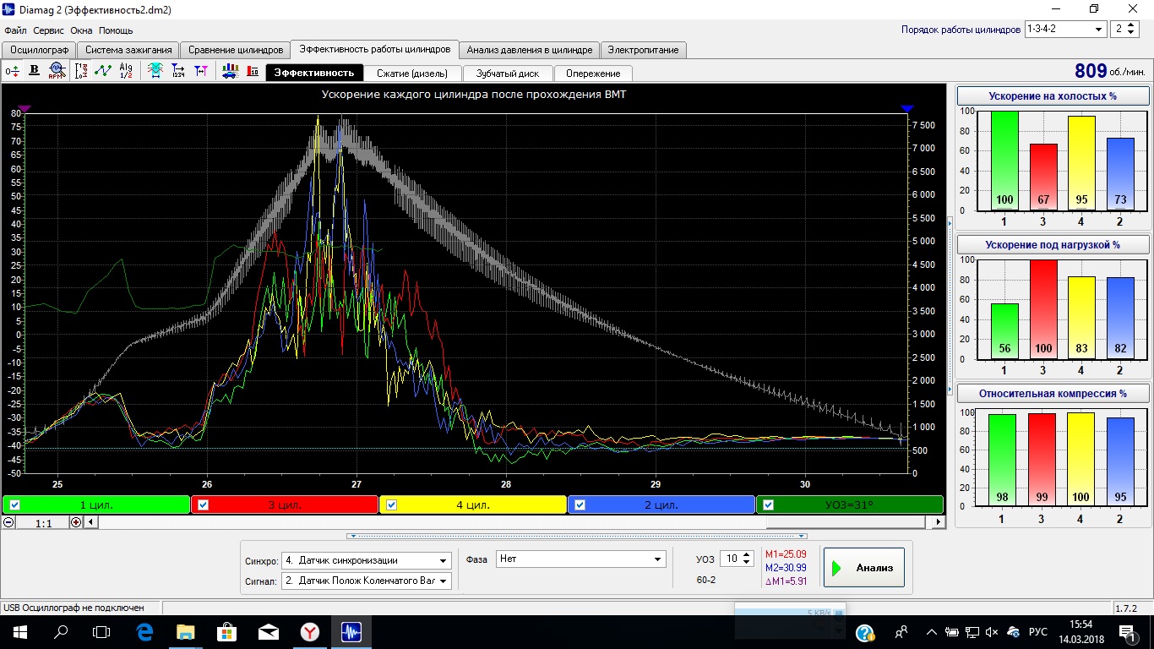Uncheck the 2 цил. checkbox
This screenshot has height=649, width=1154.
pyautogui.click(x=580, y=505)
